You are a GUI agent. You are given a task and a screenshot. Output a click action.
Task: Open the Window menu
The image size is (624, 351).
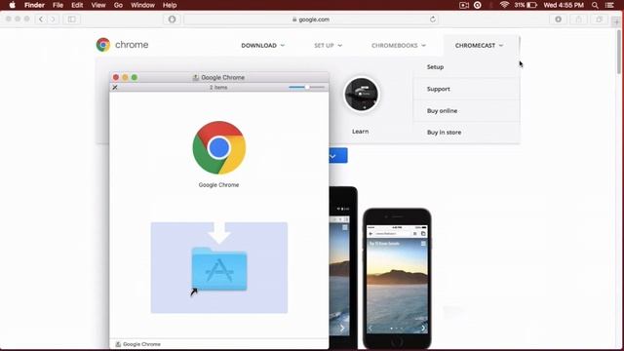[x=143, y=5]
